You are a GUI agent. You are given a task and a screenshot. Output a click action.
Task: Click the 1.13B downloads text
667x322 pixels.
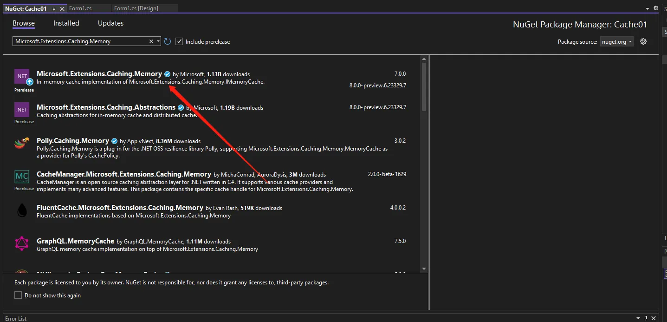pos(228,74)
